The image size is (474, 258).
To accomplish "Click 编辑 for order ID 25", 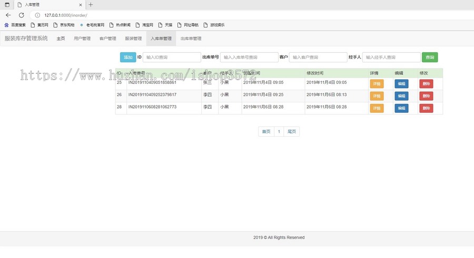I will coord(401,84).
